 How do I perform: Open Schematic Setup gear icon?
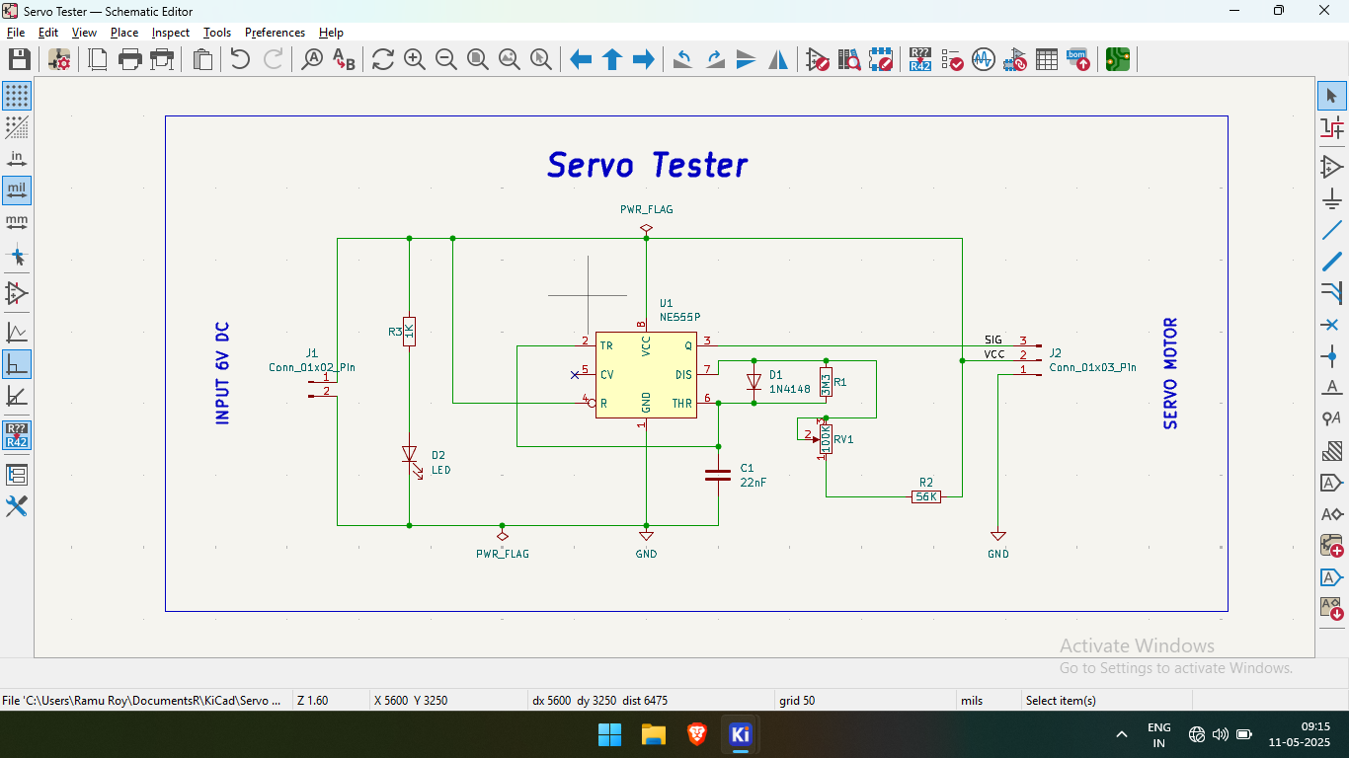pos(59,59)
